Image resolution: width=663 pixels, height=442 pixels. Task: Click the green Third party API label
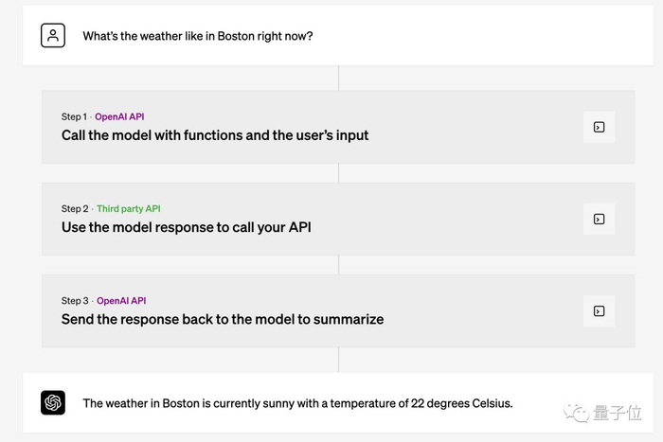[x=129, y=208]
